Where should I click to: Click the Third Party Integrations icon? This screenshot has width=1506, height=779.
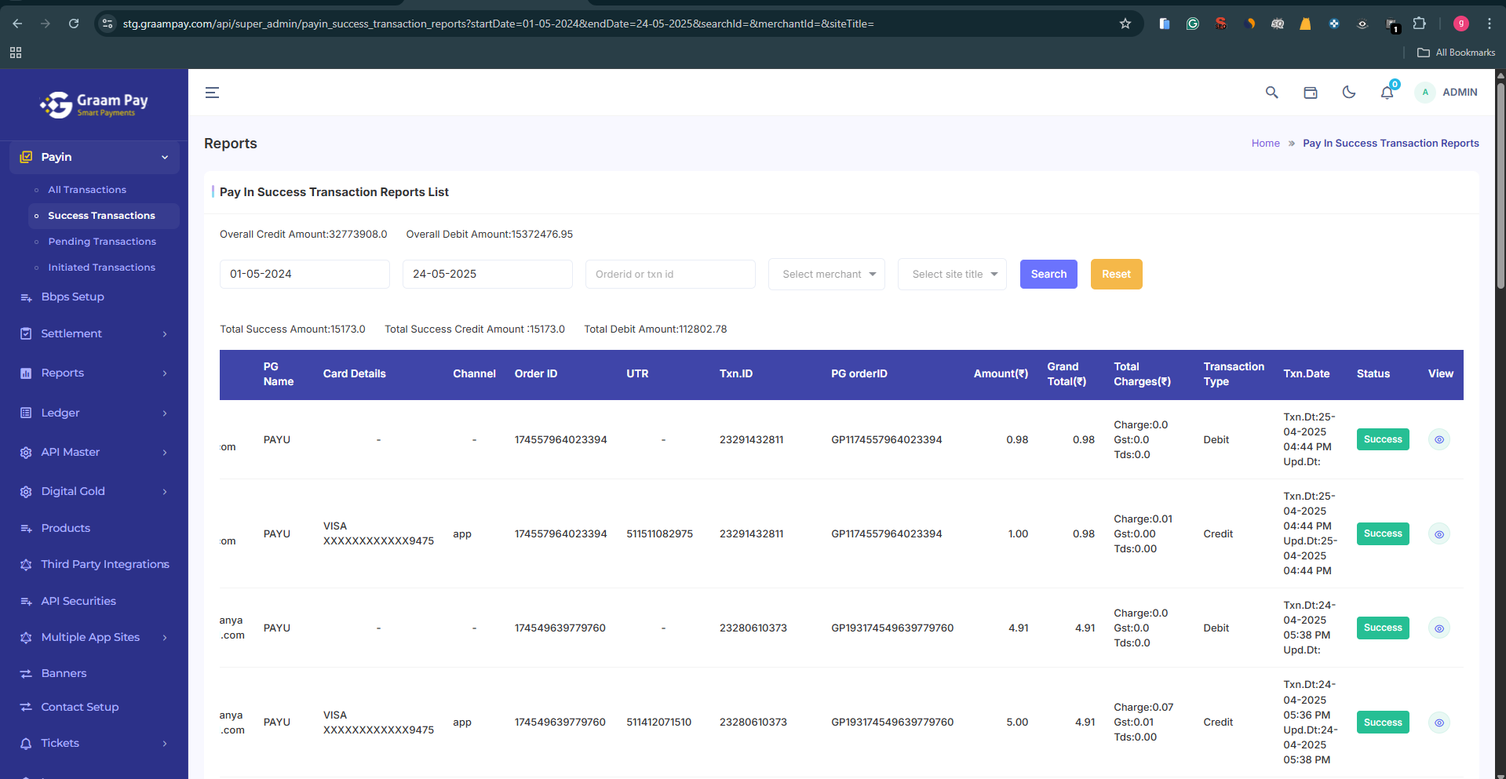click(26, 564)
